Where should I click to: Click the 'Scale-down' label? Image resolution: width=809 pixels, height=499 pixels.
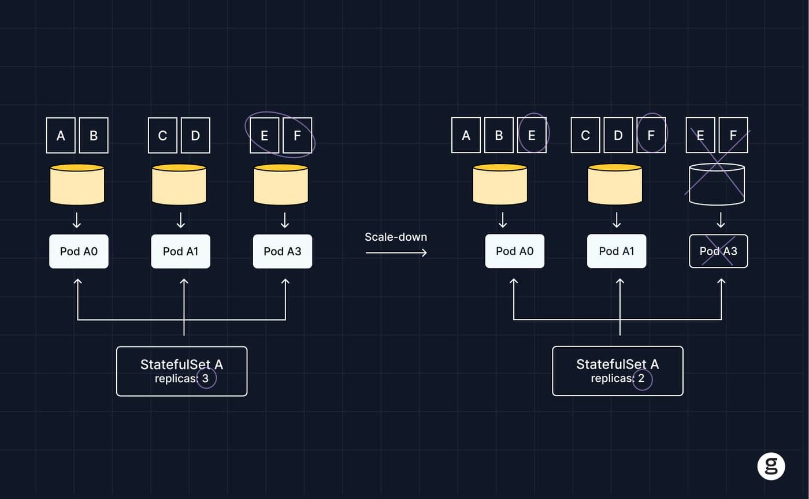tap(396, 237)
